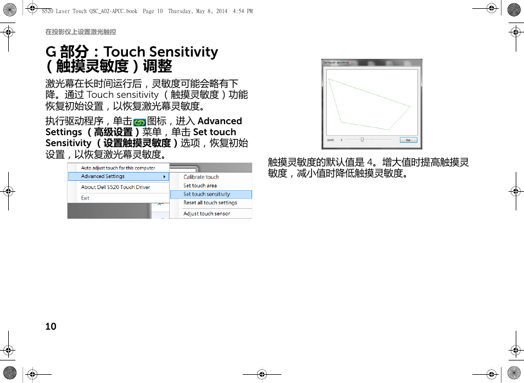Choose Reset all touch settings
The width and height of the screenshot is (524, 383).
pos(210,203)
